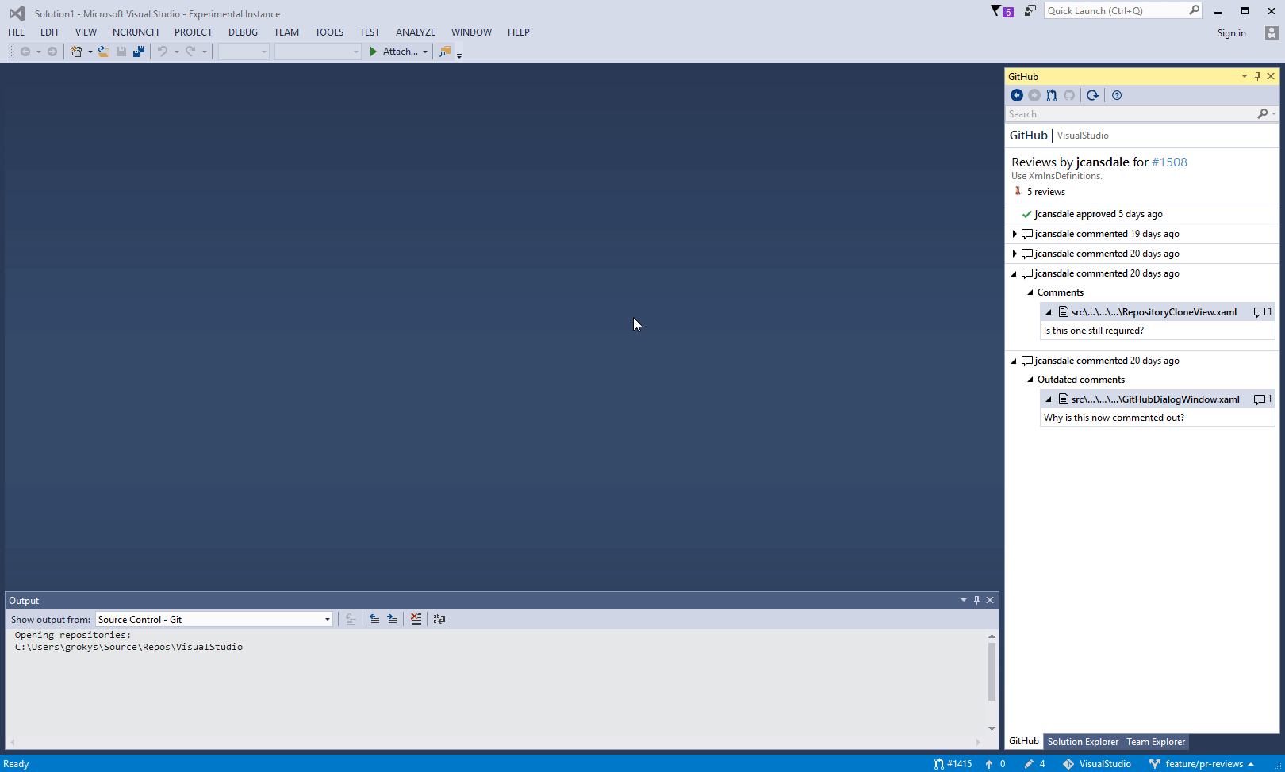Click the Save All toolbar icon
This screenshot has height=772, width=1285.
point(139,52)
